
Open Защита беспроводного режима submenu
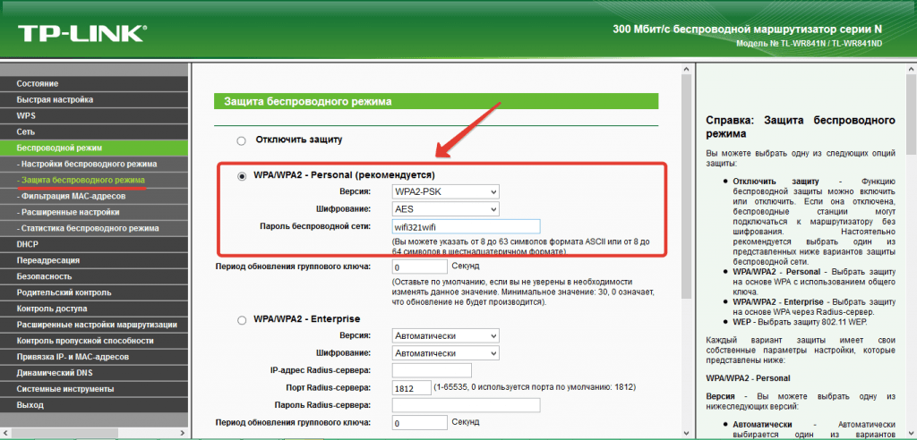94,180
